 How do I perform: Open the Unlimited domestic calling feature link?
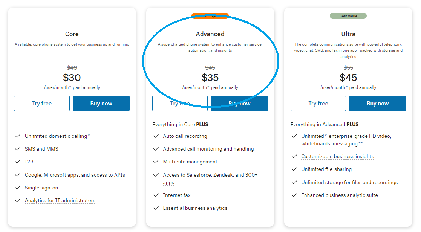[x=57, y=136]
